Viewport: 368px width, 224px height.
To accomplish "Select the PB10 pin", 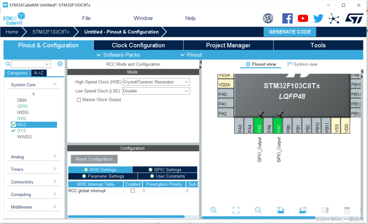I will [316, 126].
